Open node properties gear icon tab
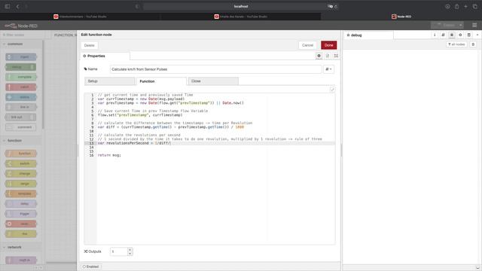The height and width of the screenshot is (271, 482). coord(319,56)
